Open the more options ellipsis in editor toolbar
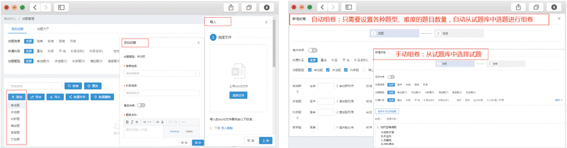The image size is (567, 148). pos(183,122)
